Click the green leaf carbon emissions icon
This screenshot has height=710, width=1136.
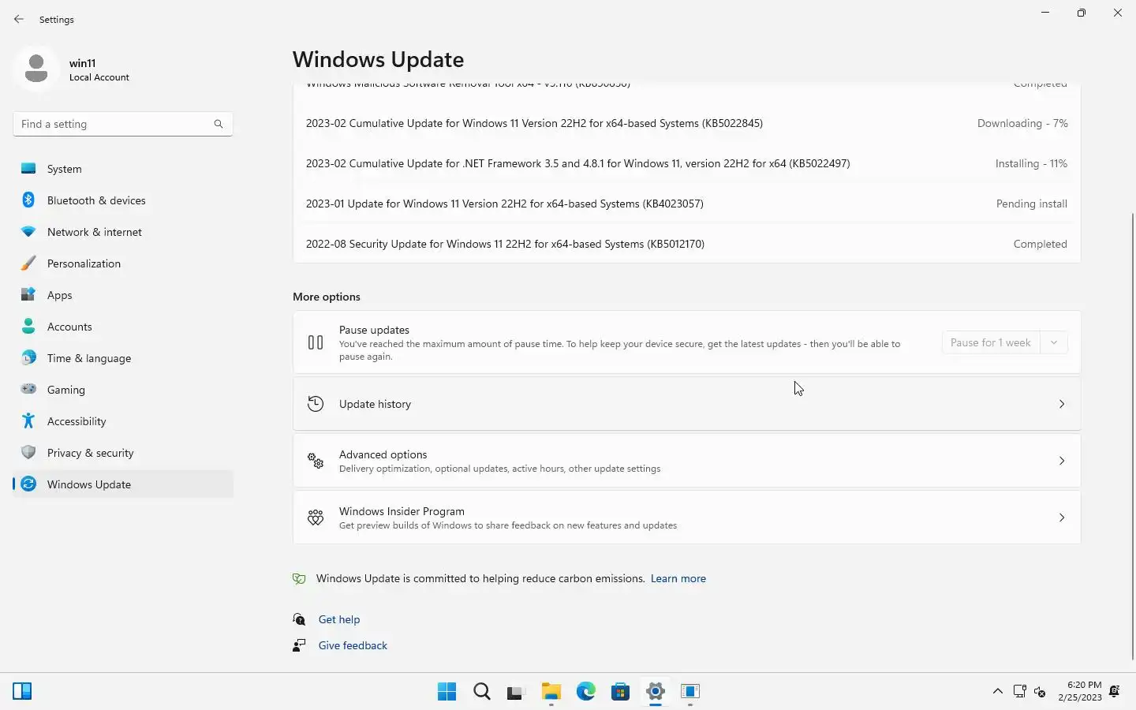click(299, 578)
